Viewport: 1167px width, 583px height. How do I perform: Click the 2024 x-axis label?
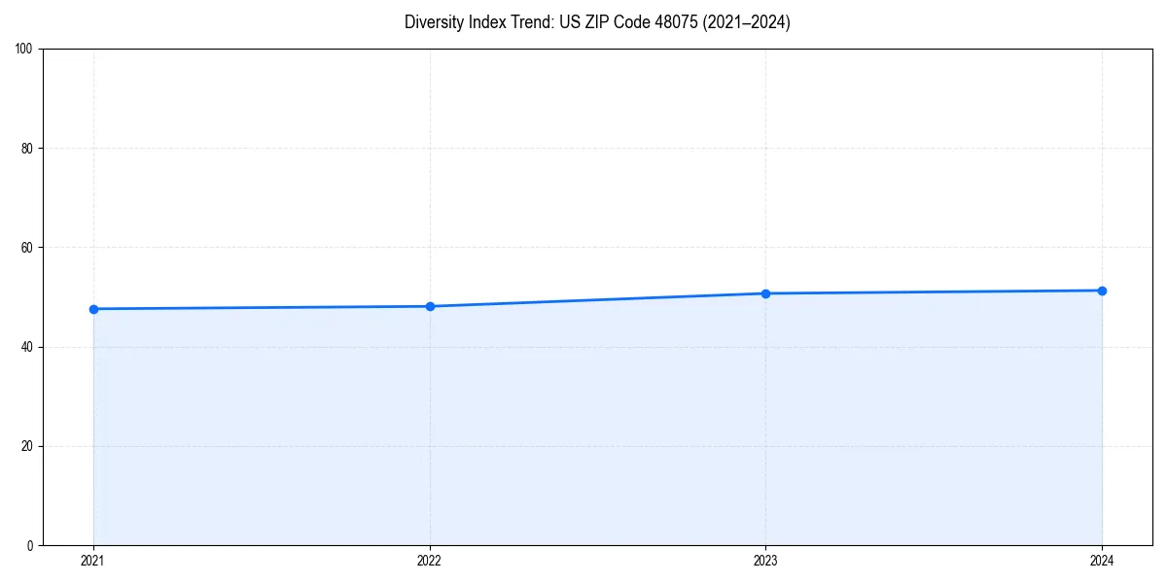[1102, 560]
